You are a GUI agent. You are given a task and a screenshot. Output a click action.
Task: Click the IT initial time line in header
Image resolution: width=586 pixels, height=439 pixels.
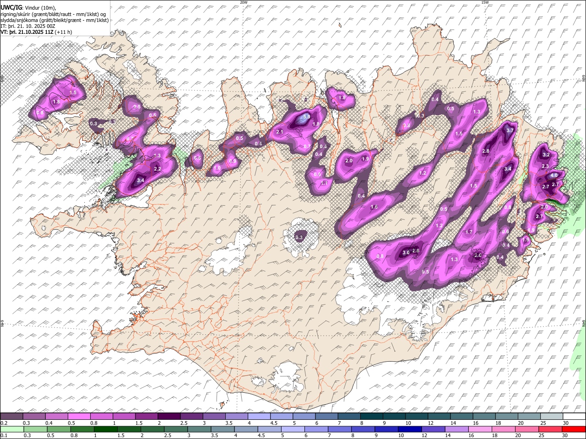[x=28, y=26]
